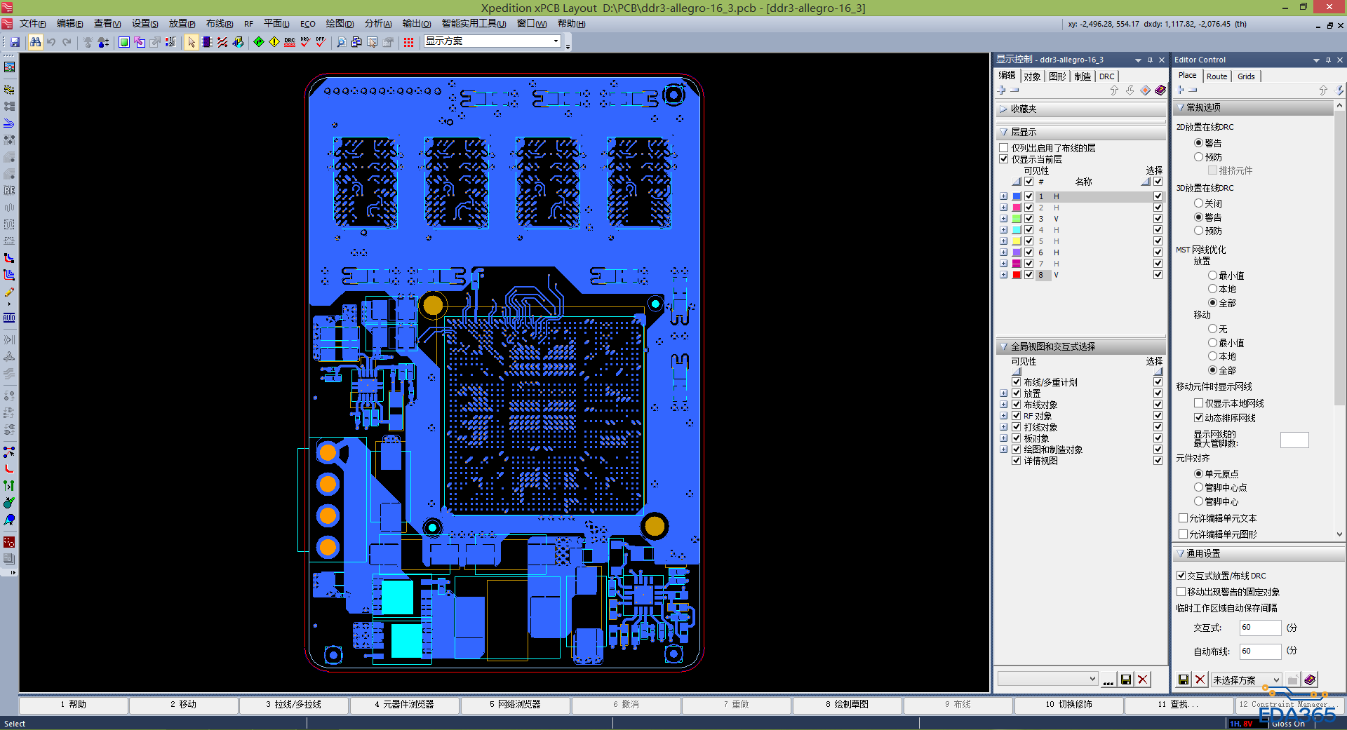Open the '显示方案' dropdown in toolbar

[x=556, y=41]
